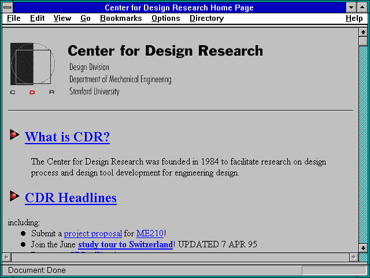Open the window control menu box

(8, 8)
